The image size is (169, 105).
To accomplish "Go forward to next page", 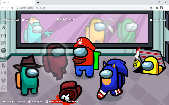I will (8, 8).
